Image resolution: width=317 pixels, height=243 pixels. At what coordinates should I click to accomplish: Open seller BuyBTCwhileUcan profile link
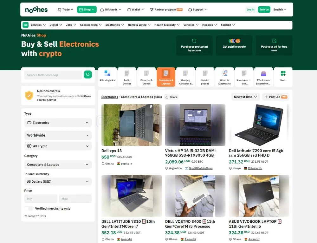pos(201,168)
